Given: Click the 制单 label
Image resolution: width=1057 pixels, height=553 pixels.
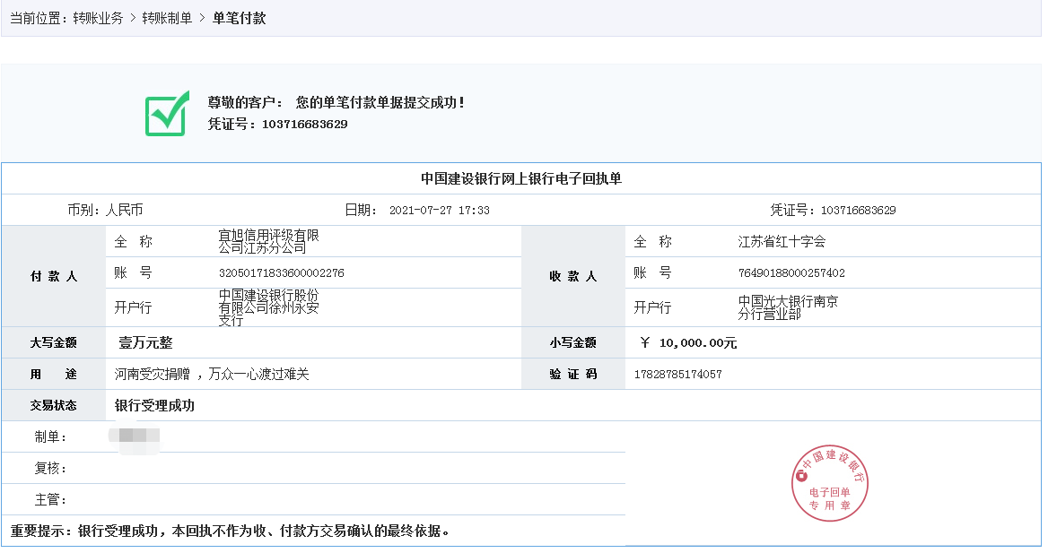Looking at the screenshot, I should [x=50, y=437].
